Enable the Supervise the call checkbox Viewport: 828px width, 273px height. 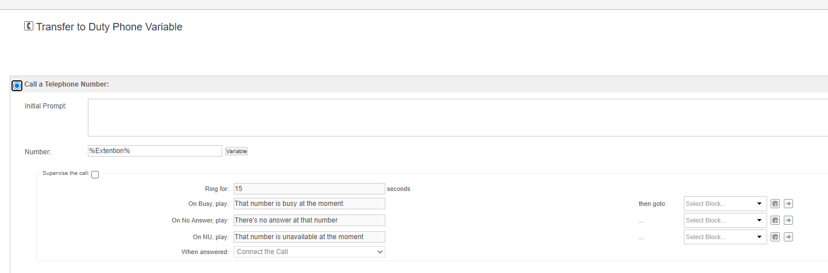(95, 175)
